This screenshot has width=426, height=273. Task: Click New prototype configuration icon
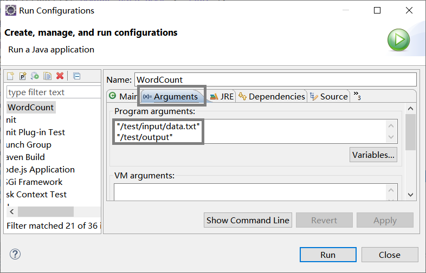tap(23, 76)
